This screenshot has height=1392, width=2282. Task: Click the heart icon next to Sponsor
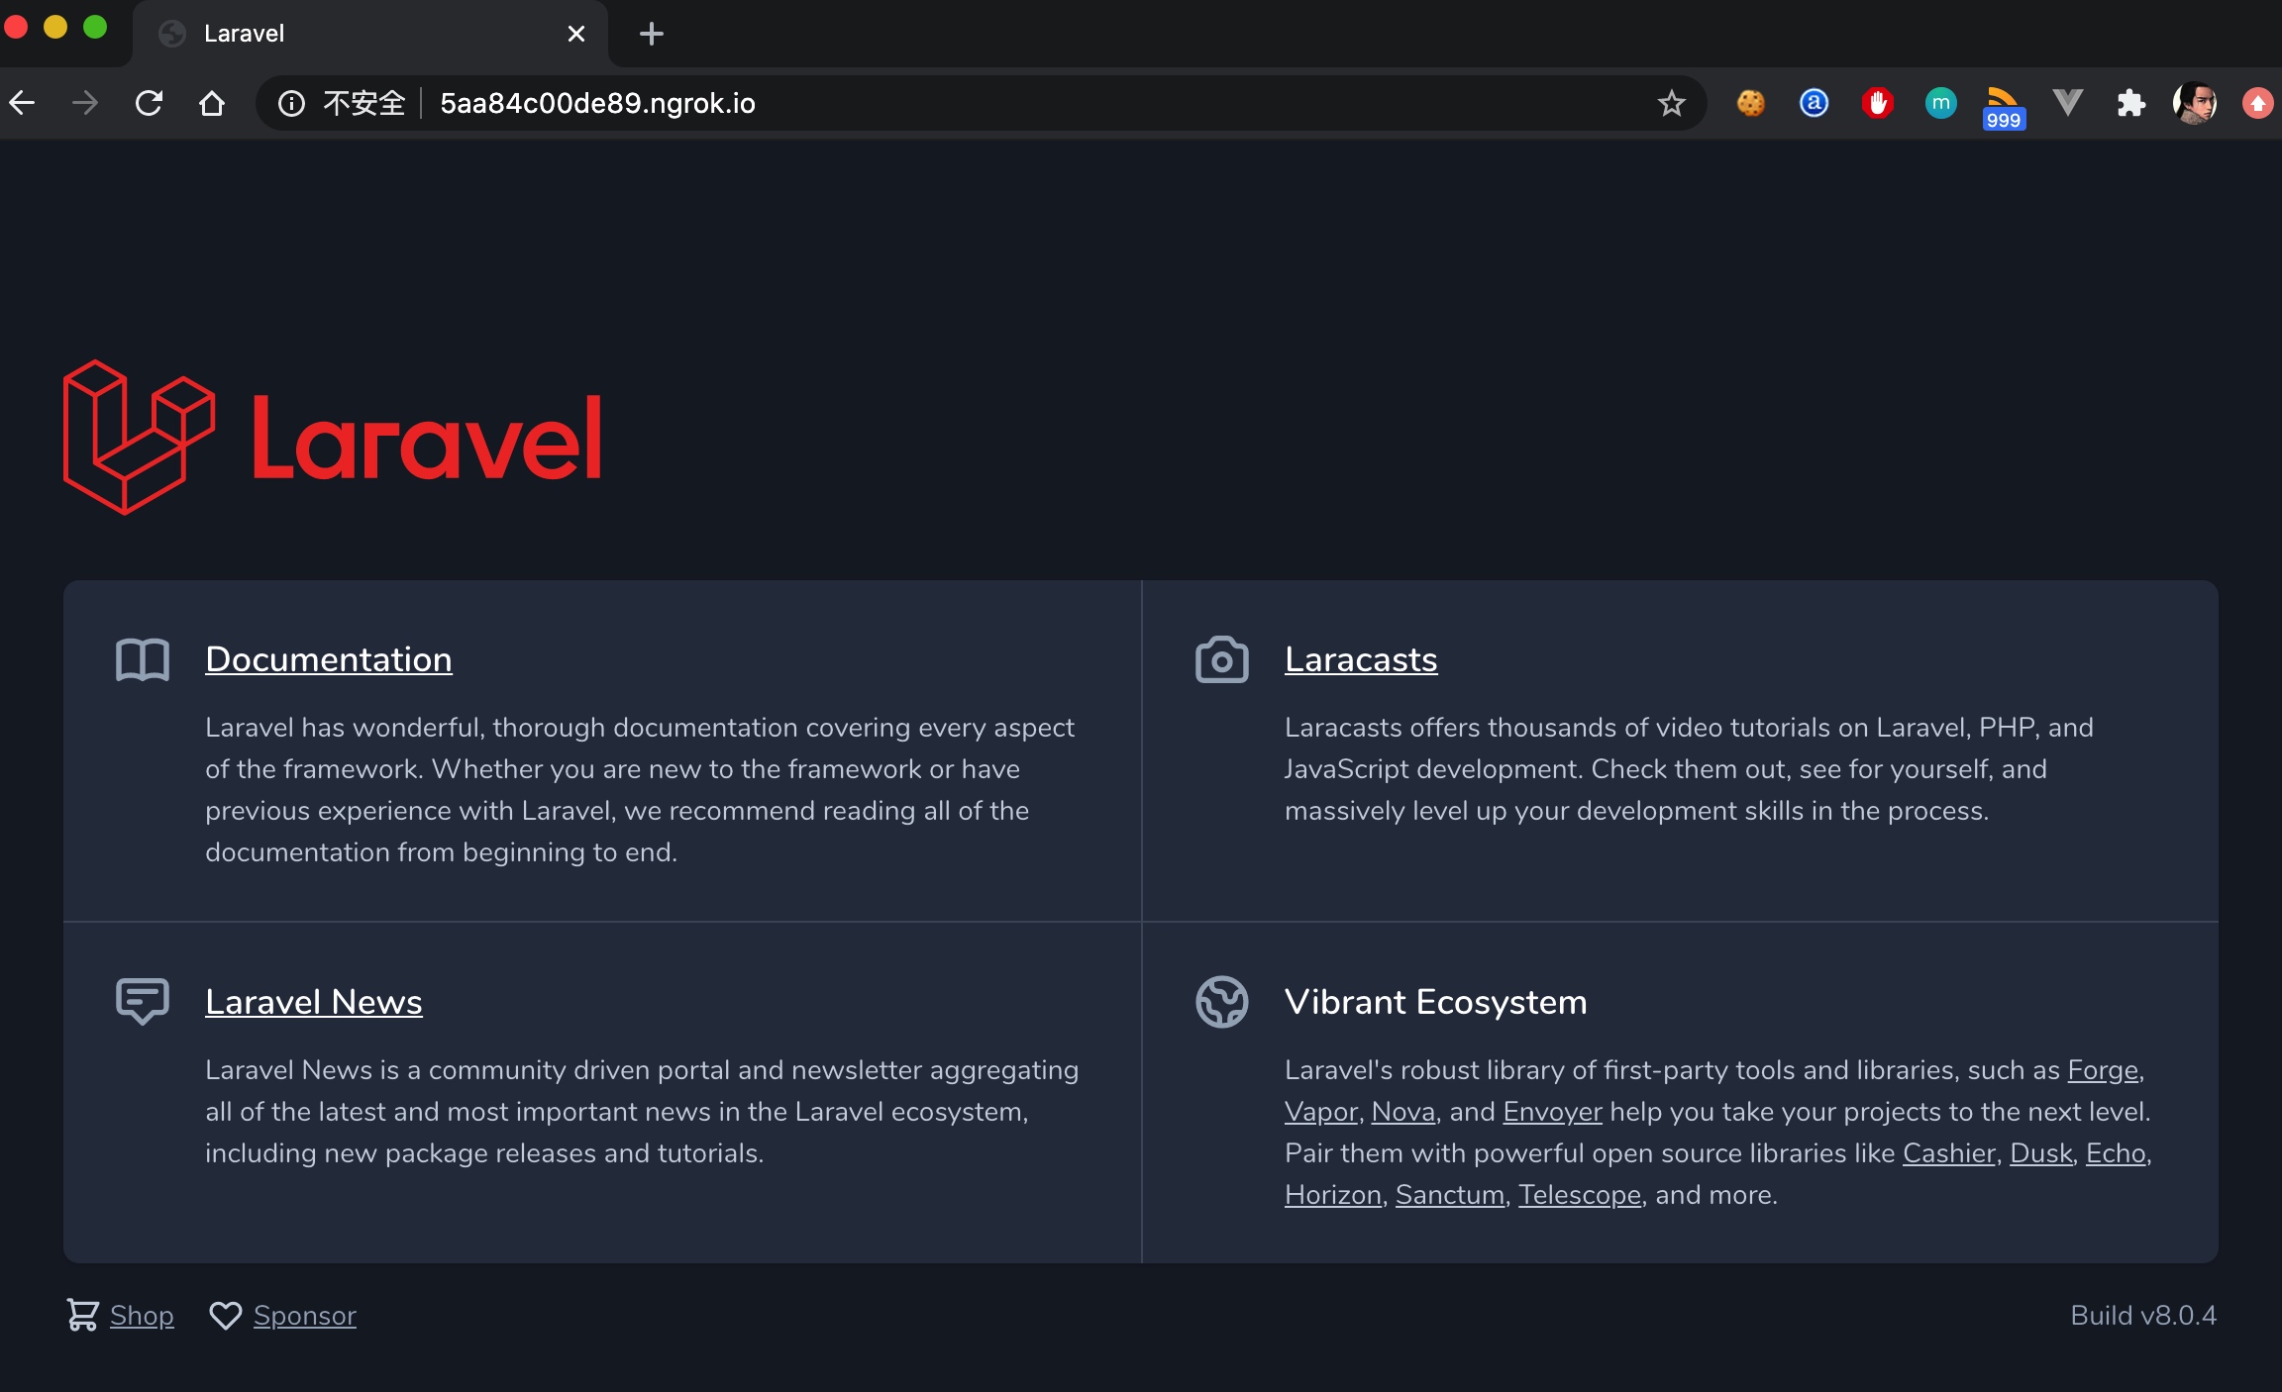pyautogui.click(x=226, y=1315)
